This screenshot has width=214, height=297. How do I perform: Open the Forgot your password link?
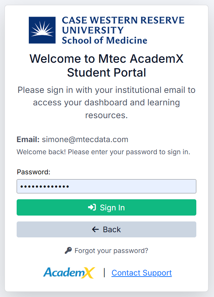(111, 251)
